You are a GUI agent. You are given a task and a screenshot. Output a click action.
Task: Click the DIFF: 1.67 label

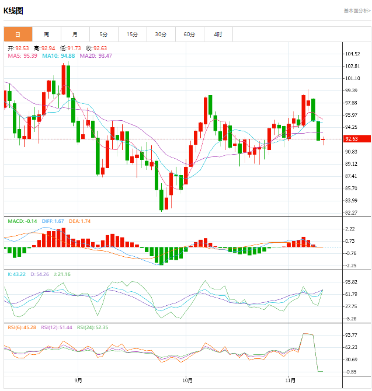tap(53, 221)
